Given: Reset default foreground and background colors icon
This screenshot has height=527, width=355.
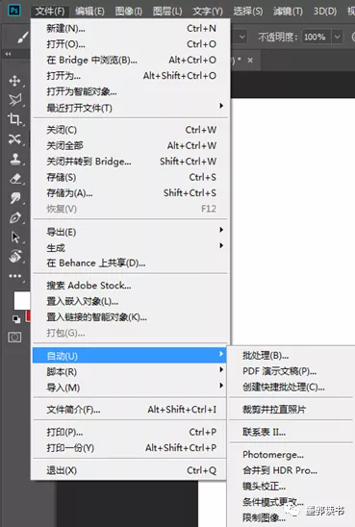Looking at the screenshot, I should 15,318.
